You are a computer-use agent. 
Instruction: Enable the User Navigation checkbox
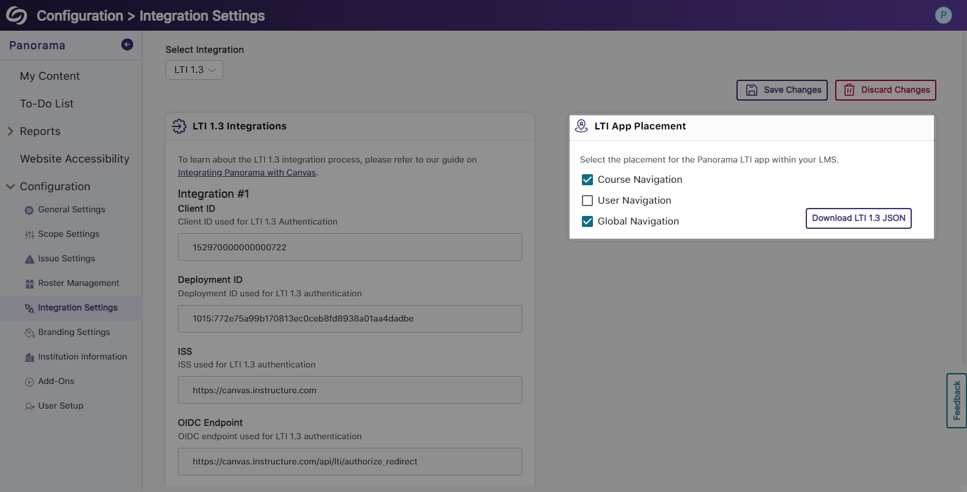[587, 201]
